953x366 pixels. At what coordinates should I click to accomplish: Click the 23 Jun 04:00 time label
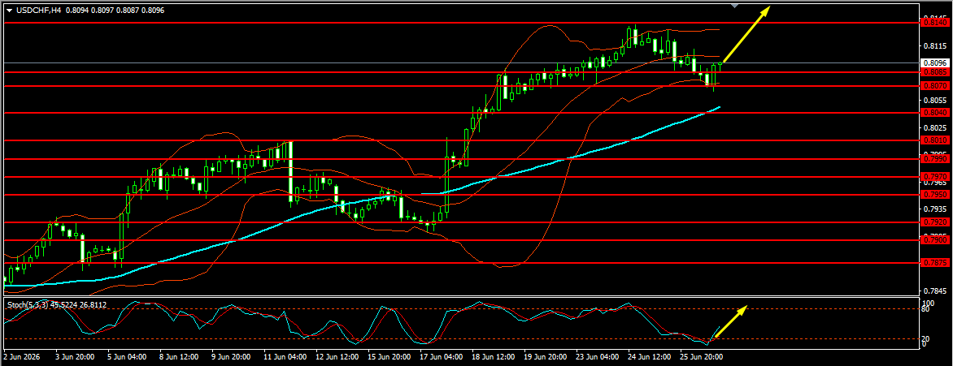click(599, 355)
